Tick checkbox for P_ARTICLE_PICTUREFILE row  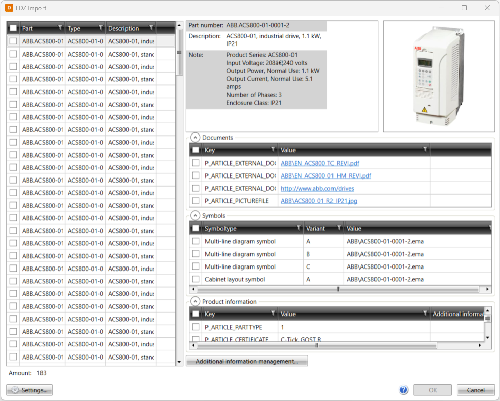pyautogui.click(x=196, y=201)
